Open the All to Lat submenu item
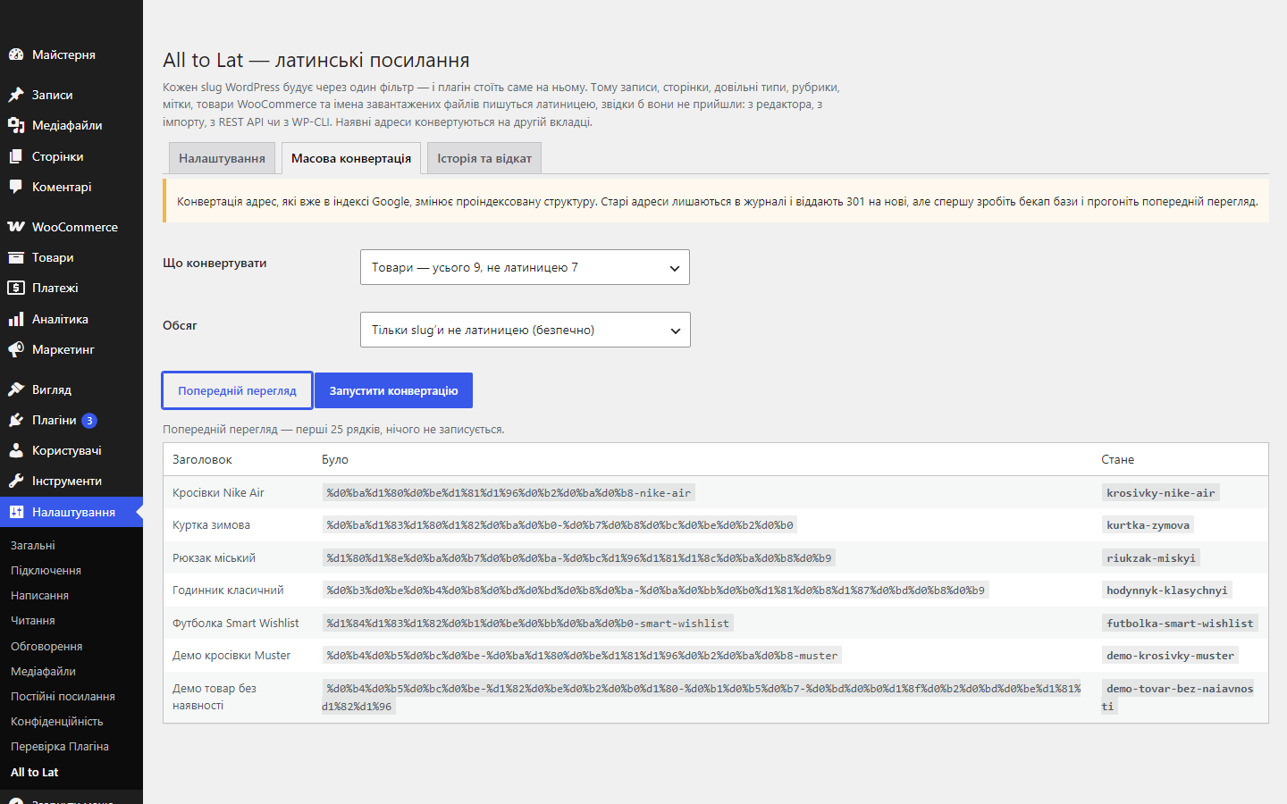Screen dimensions: 1287x804 (x=34, y=772)
